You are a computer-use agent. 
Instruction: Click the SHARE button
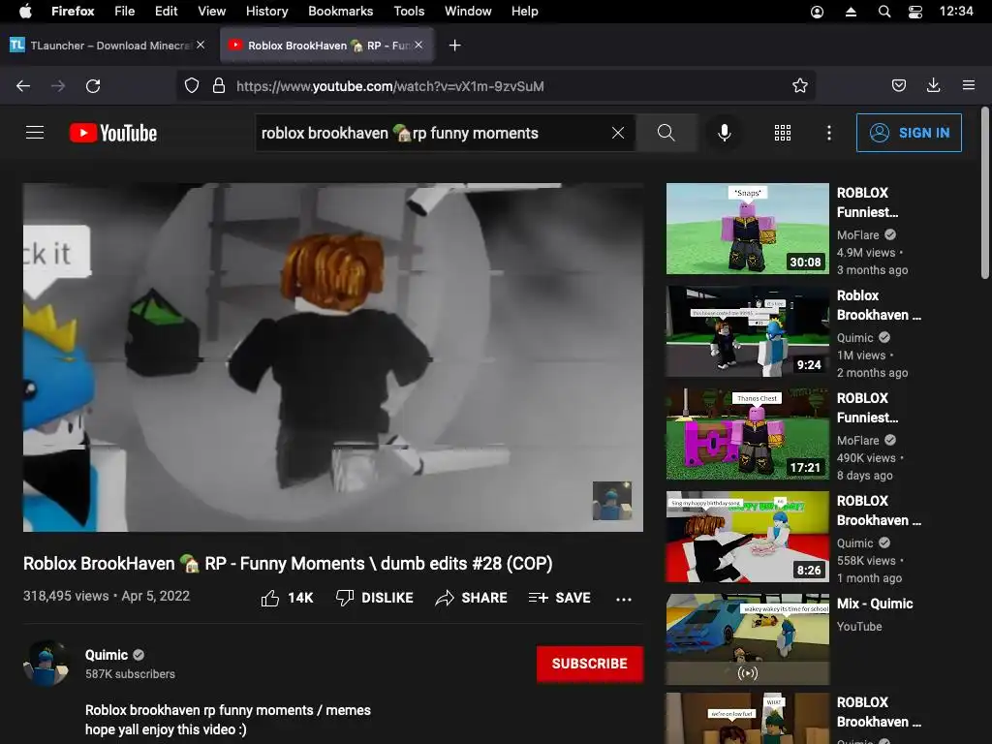click(x=472, y=598)
